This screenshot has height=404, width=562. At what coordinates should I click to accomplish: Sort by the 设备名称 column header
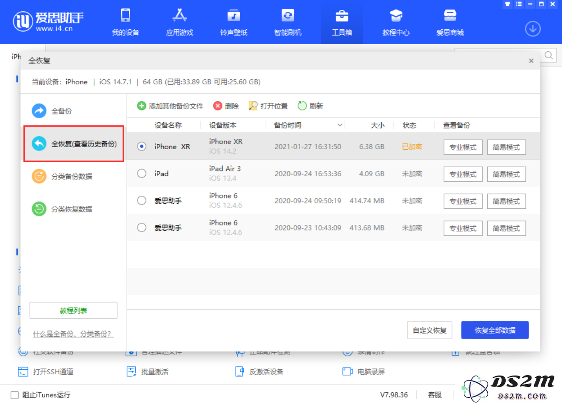168,125
